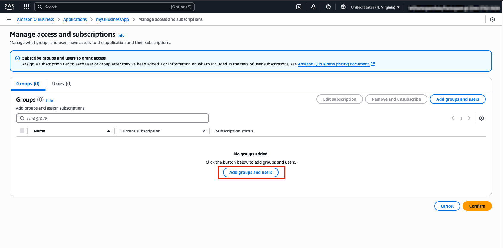Toggle the select-all groups checkbox

pos(22,131)
